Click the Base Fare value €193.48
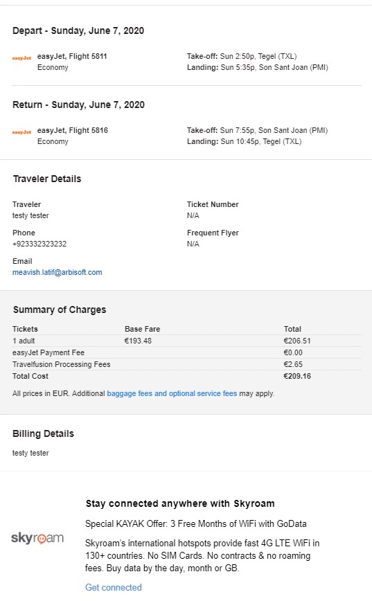This screenshot has width=372, height=601. 138,341
